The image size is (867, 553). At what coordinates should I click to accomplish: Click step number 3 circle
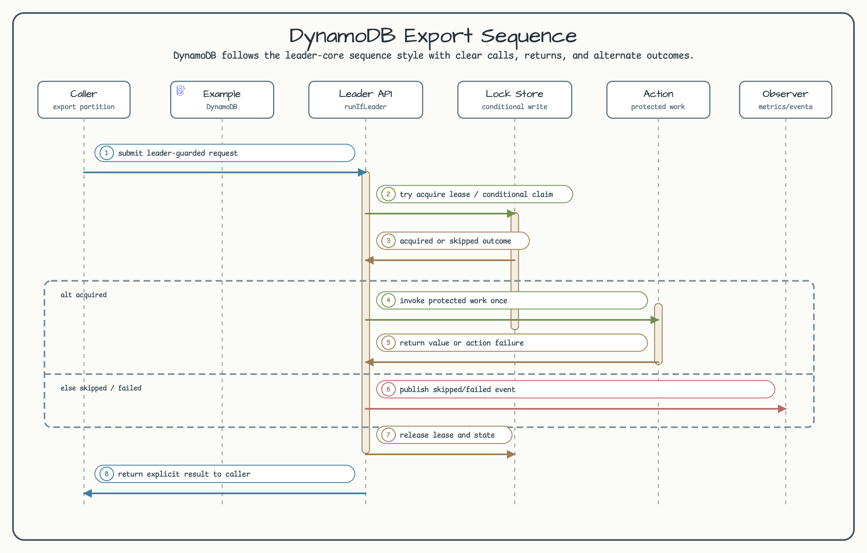coord(388,241)
